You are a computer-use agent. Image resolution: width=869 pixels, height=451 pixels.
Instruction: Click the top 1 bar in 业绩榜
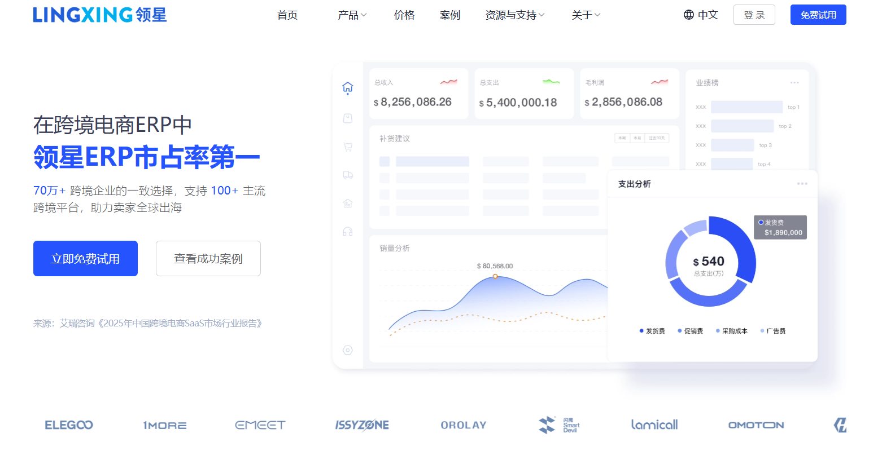click(x=746, y=107)
